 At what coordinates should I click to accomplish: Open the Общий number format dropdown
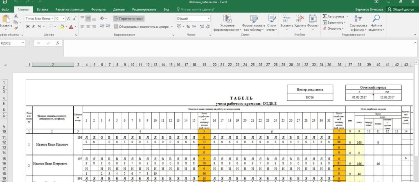[209, 19]
